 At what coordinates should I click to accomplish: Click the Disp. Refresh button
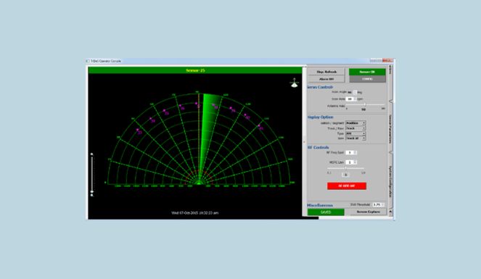pos(326,72)
